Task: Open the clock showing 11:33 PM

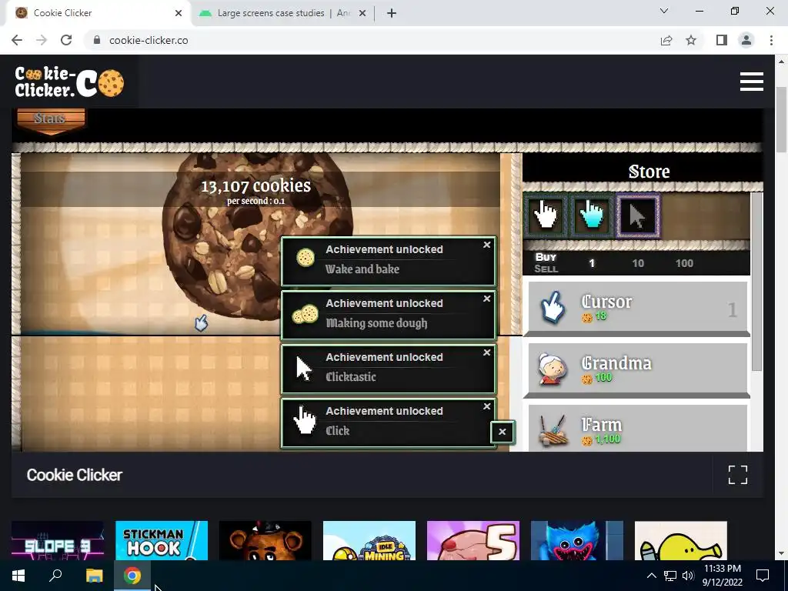Action: click(x=722, y=576)
